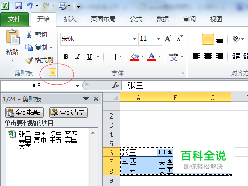The width and height of the screenshot is (248, 186).
Task: Apply the red fill color bucket
Action: (x=135, y=57)
